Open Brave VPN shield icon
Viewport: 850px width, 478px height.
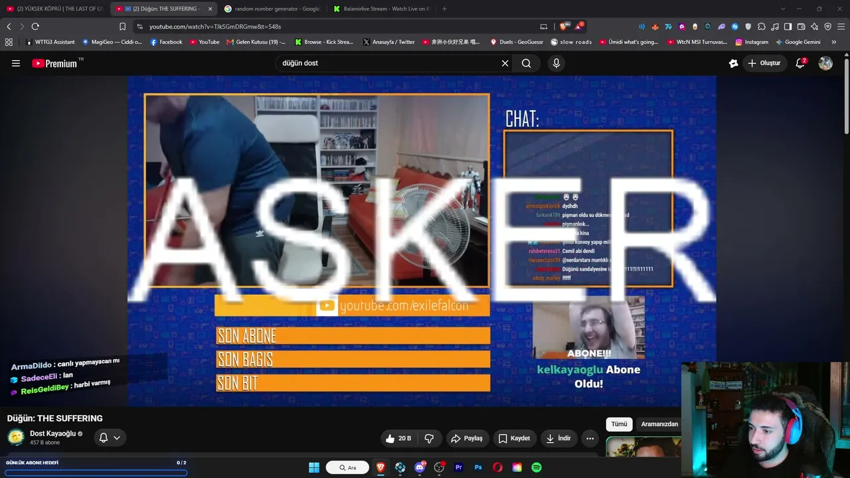[827, 27]
